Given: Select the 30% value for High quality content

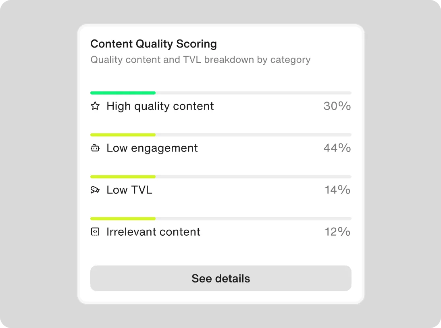Looking at the screenshot, I should click(337, 106).
